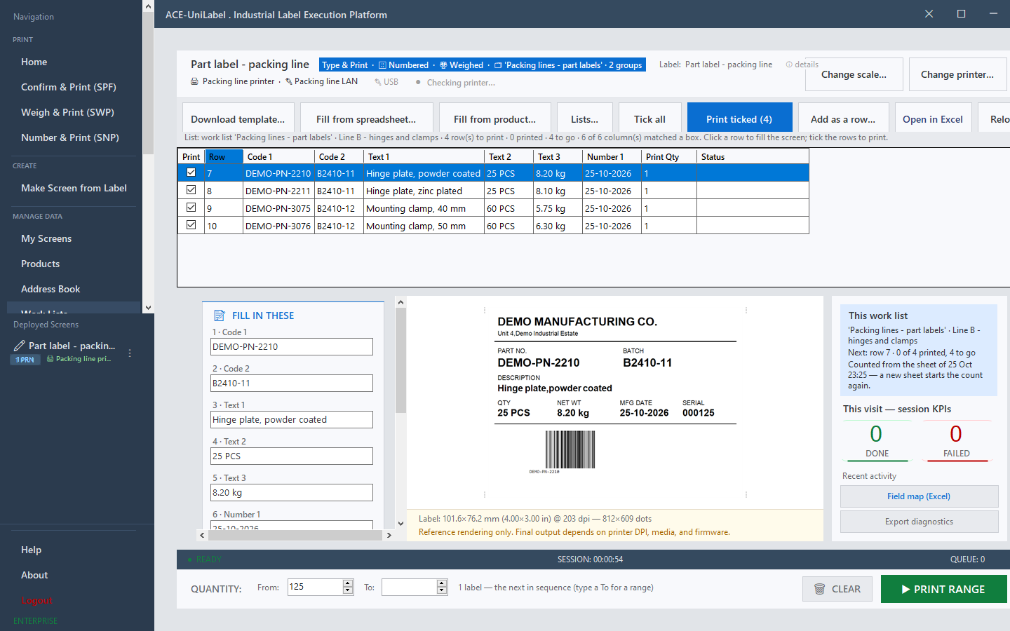Click the Text 1 input field

click(x=292, y=419)
